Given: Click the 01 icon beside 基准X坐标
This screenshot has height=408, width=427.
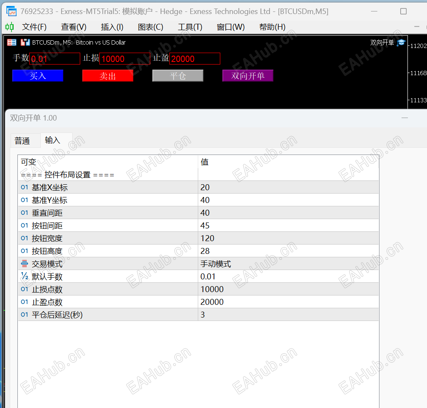Looking at the screenshot, I should (24, 187).
